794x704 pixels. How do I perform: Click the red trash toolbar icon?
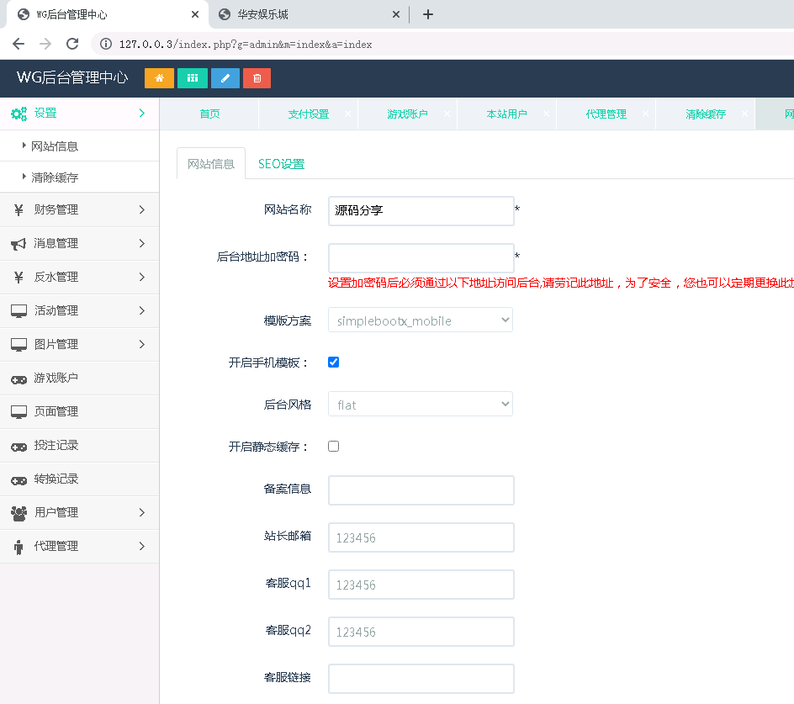[257, 78]
